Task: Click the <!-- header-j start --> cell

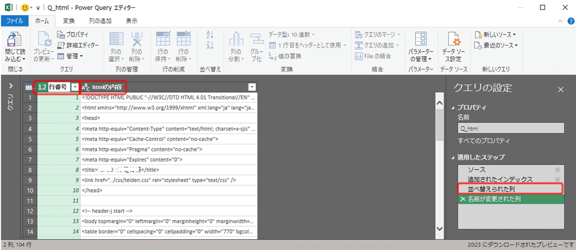Action: point(168,211)
